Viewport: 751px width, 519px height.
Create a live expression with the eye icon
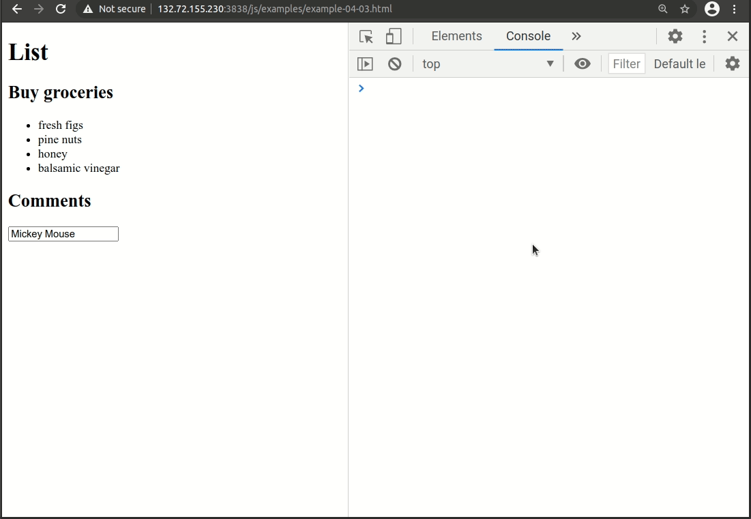coord(583,63)
